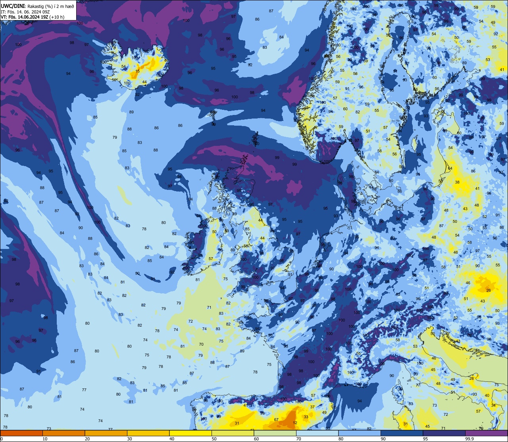Pick the 50–60 pale yellow legend swatch
The width and height of the screenshot is (508, 442).
tap(233, 433)
